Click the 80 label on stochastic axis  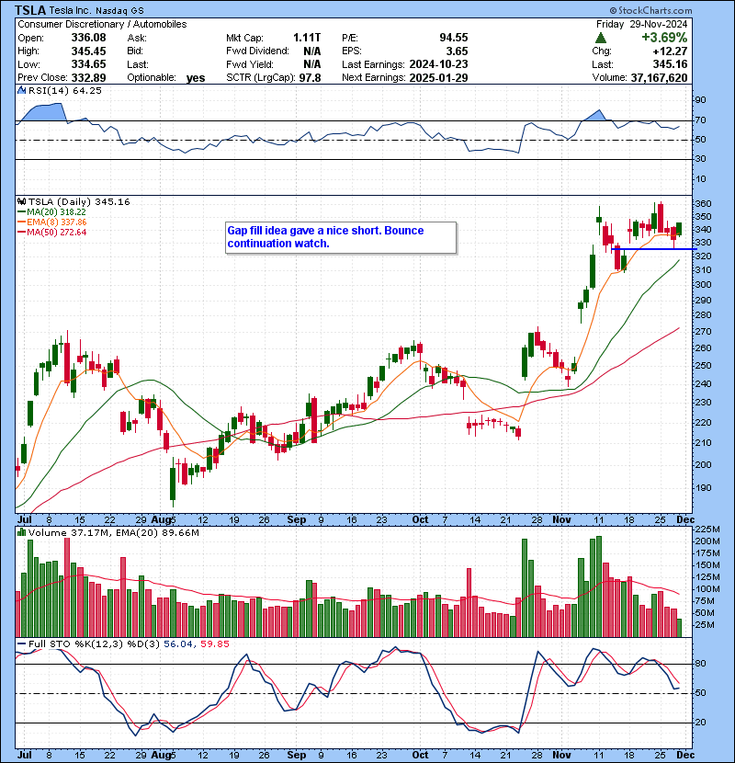[700, 664]
